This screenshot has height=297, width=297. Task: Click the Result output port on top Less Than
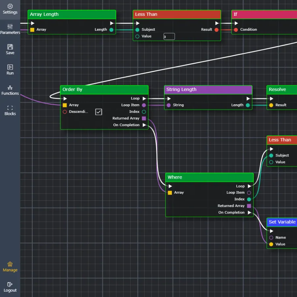[x=216, y=30]
